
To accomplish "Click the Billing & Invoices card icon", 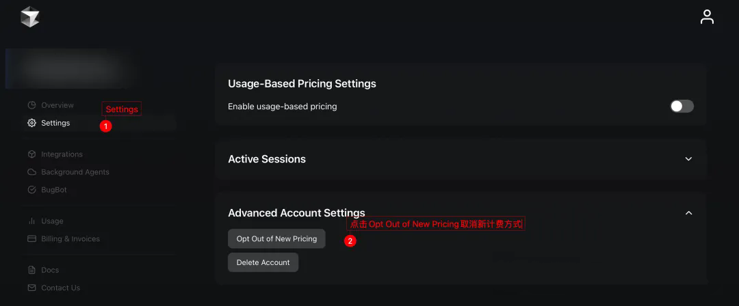I will pyautogui.click(x=31, y=238).
